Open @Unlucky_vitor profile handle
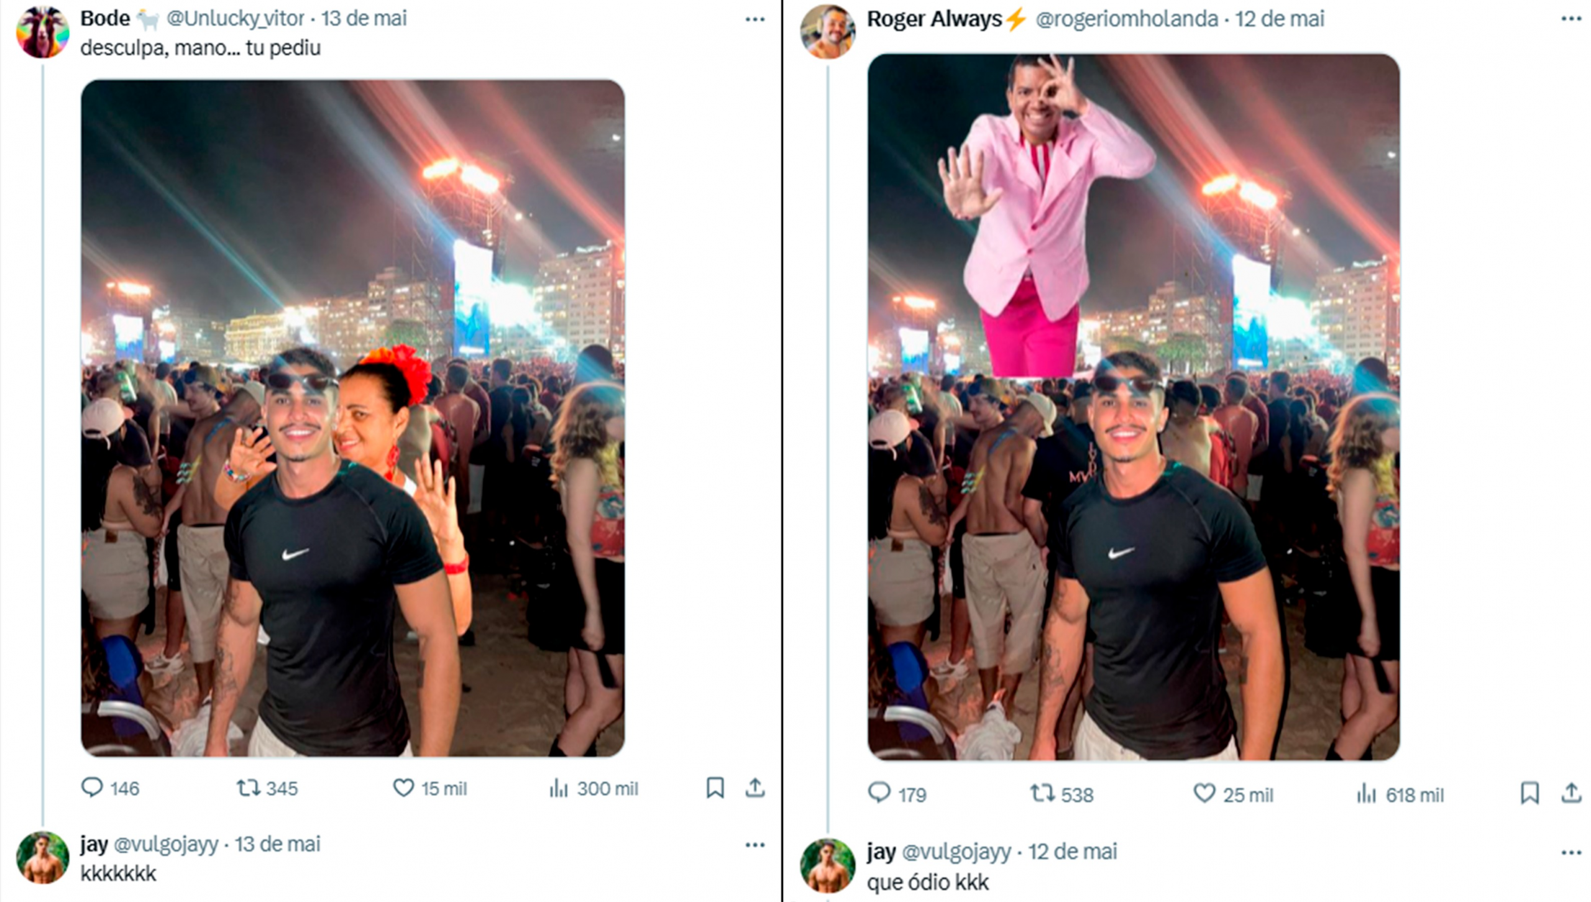Viewport: 1591px width, 902px height. click(x=235, y=19)
